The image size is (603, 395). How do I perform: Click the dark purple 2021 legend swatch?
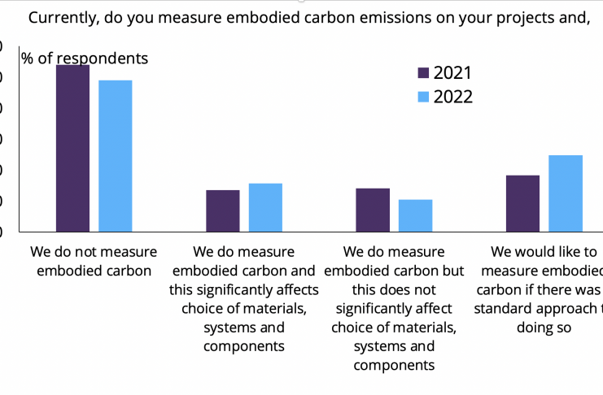pos(422,73)
